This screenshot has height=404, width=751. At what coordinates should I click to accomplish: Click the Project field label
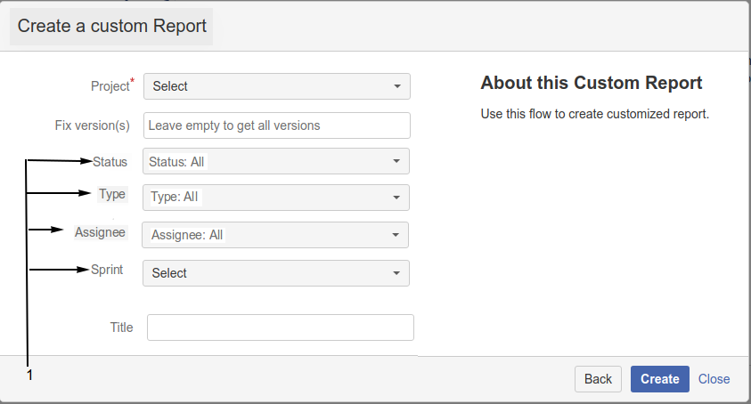point(112,85)
